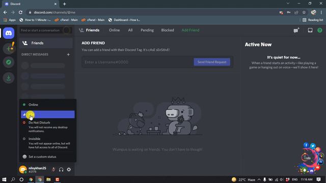This screenshot has width=326, height=183.
Task: Open the Apps bookmark shortcut
Action: [9, 20]
